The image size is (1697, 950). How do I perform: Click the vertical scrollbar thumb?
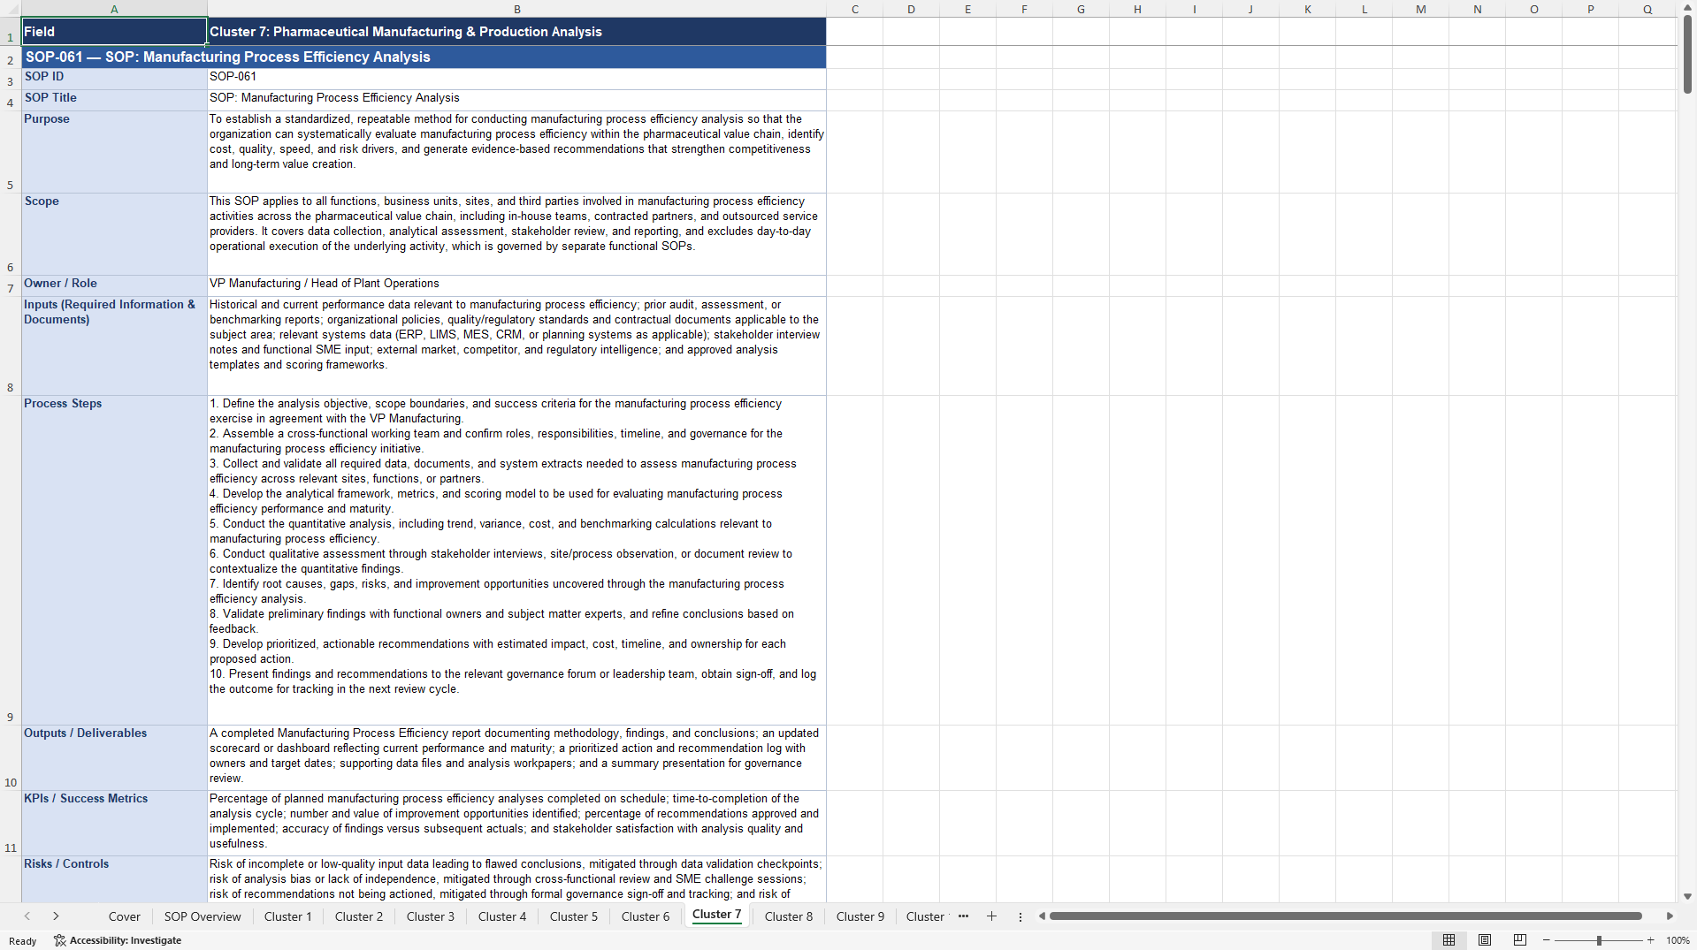1687,55
